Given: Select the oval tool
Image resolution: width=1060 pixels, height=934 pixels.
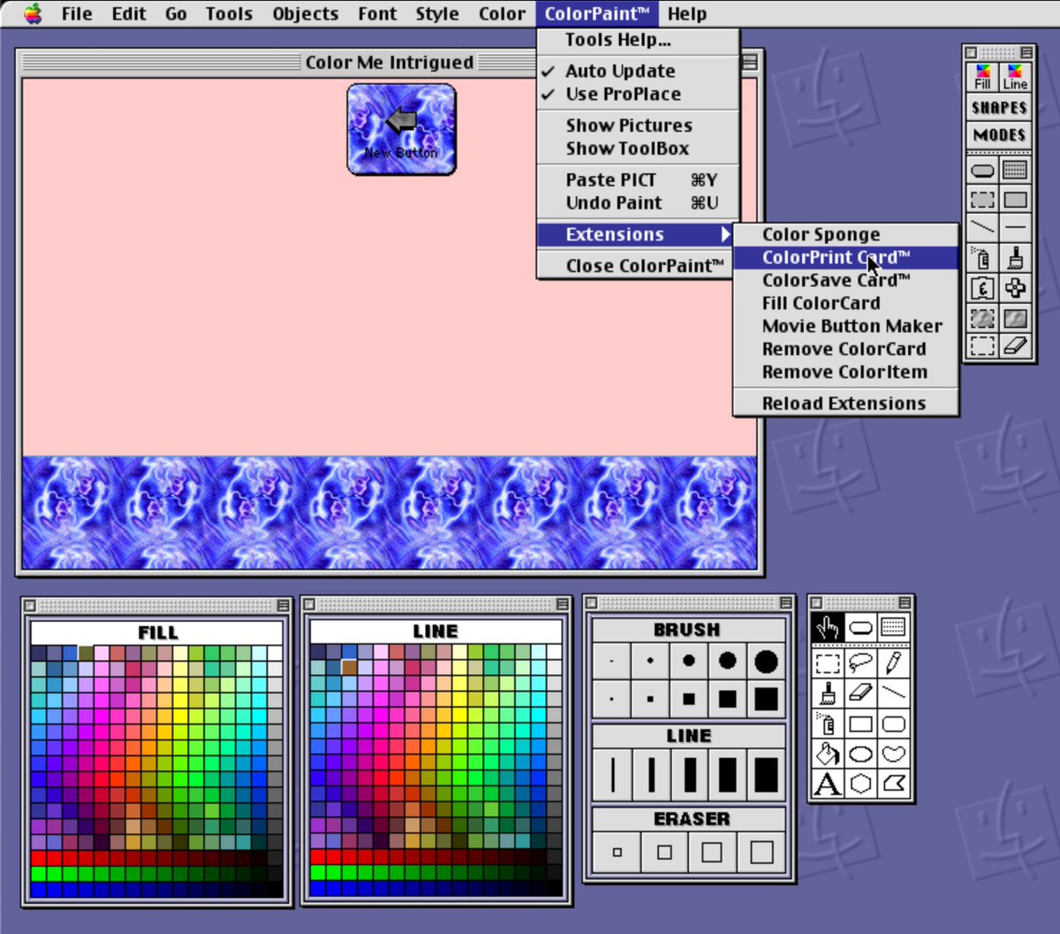Looking at the screenshot, I should [x=860, y=754].
